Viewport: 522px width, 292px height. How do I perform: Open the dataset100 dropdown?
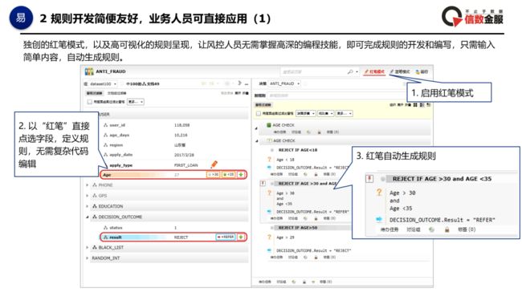[x=103, y=83]
